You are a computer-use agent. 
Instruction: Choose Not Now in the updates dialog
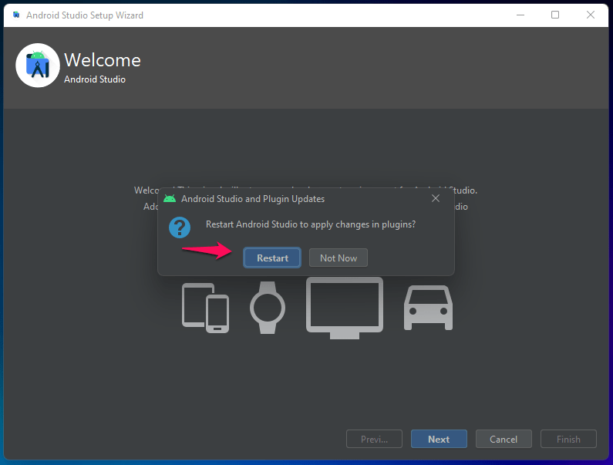pyautogui.click(x=338, y=258)
